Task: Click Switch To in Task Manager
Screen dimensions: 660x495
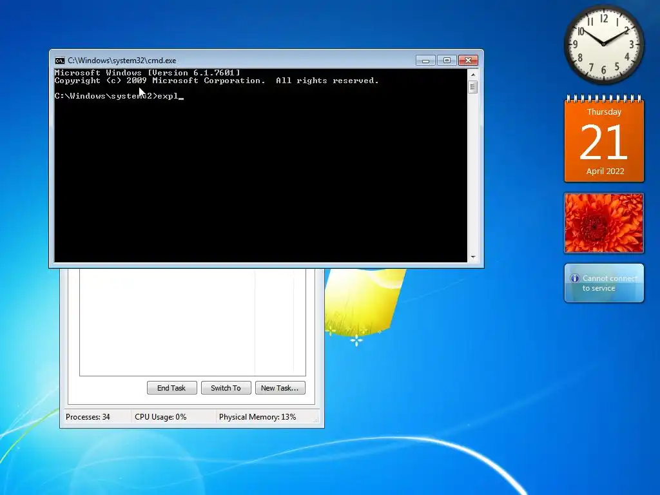Action: [226, 387]
